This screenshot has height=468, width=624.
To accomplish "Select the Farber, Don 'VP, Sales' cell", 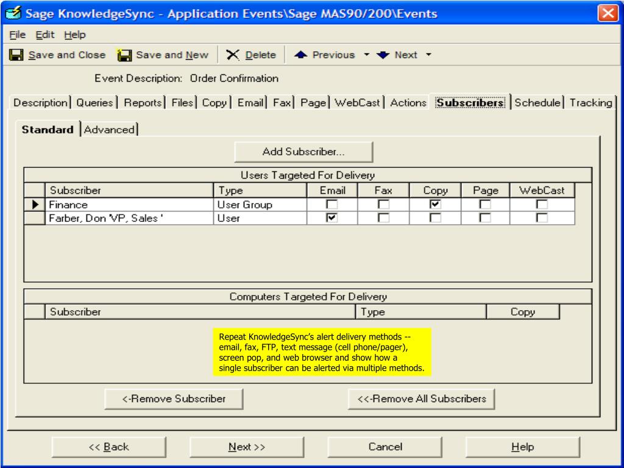I will point(129,218).
